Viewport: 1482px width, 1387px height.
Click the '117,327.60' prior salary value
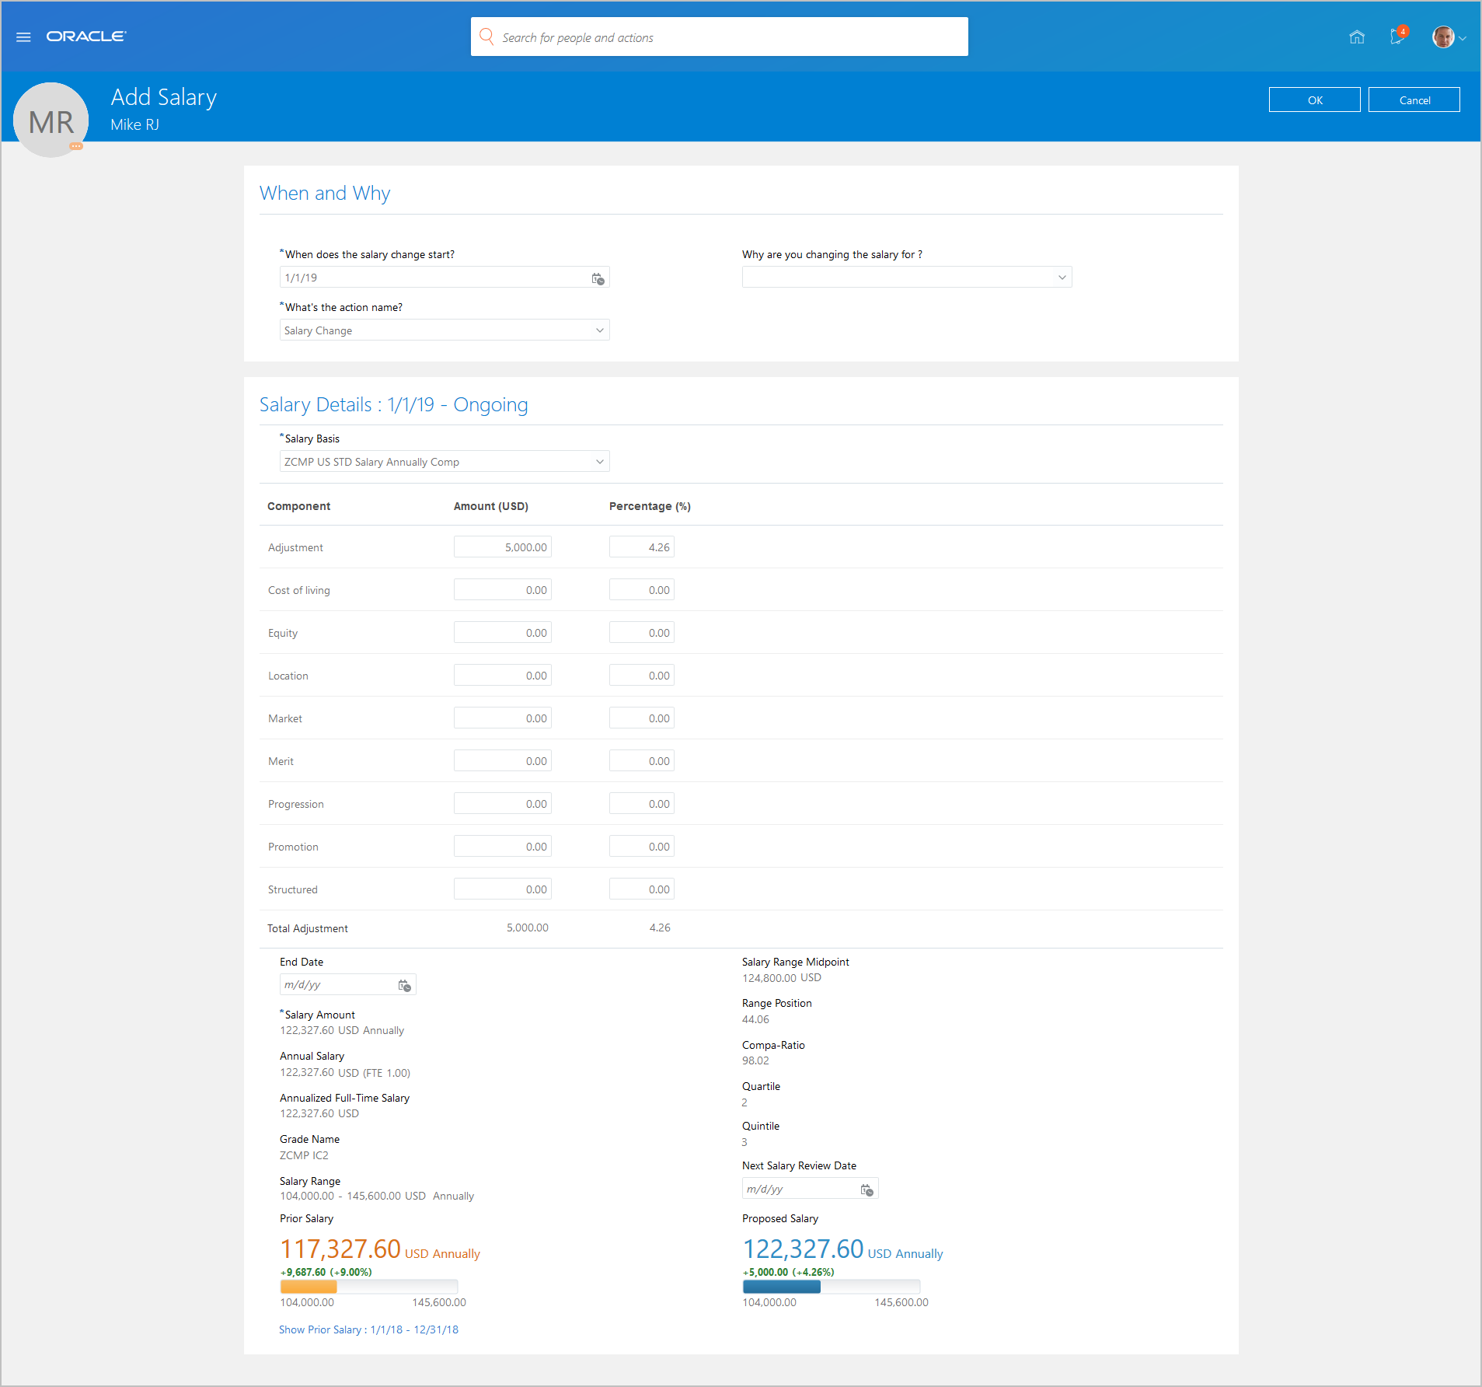point(340,1249)
